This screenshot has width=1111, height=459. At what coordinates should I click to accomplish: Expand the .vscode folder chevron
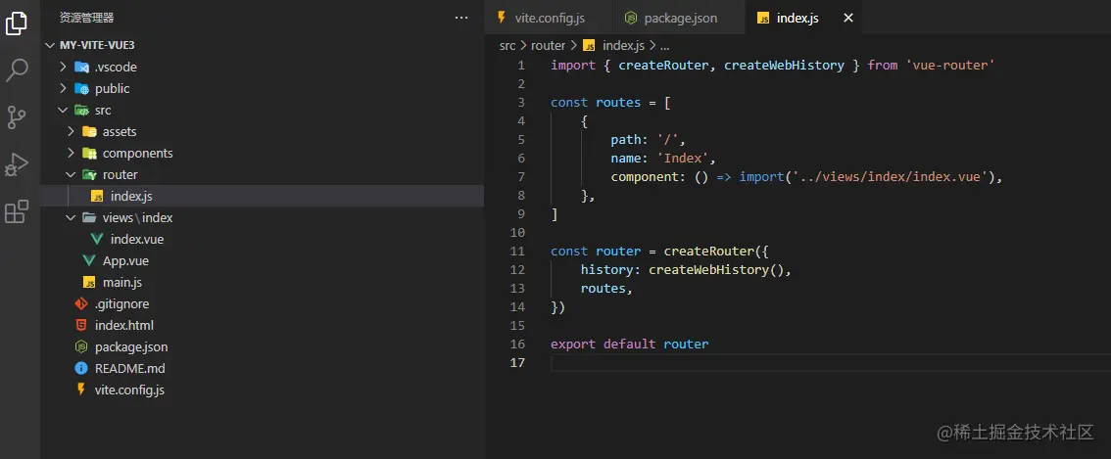click(63, 68)
